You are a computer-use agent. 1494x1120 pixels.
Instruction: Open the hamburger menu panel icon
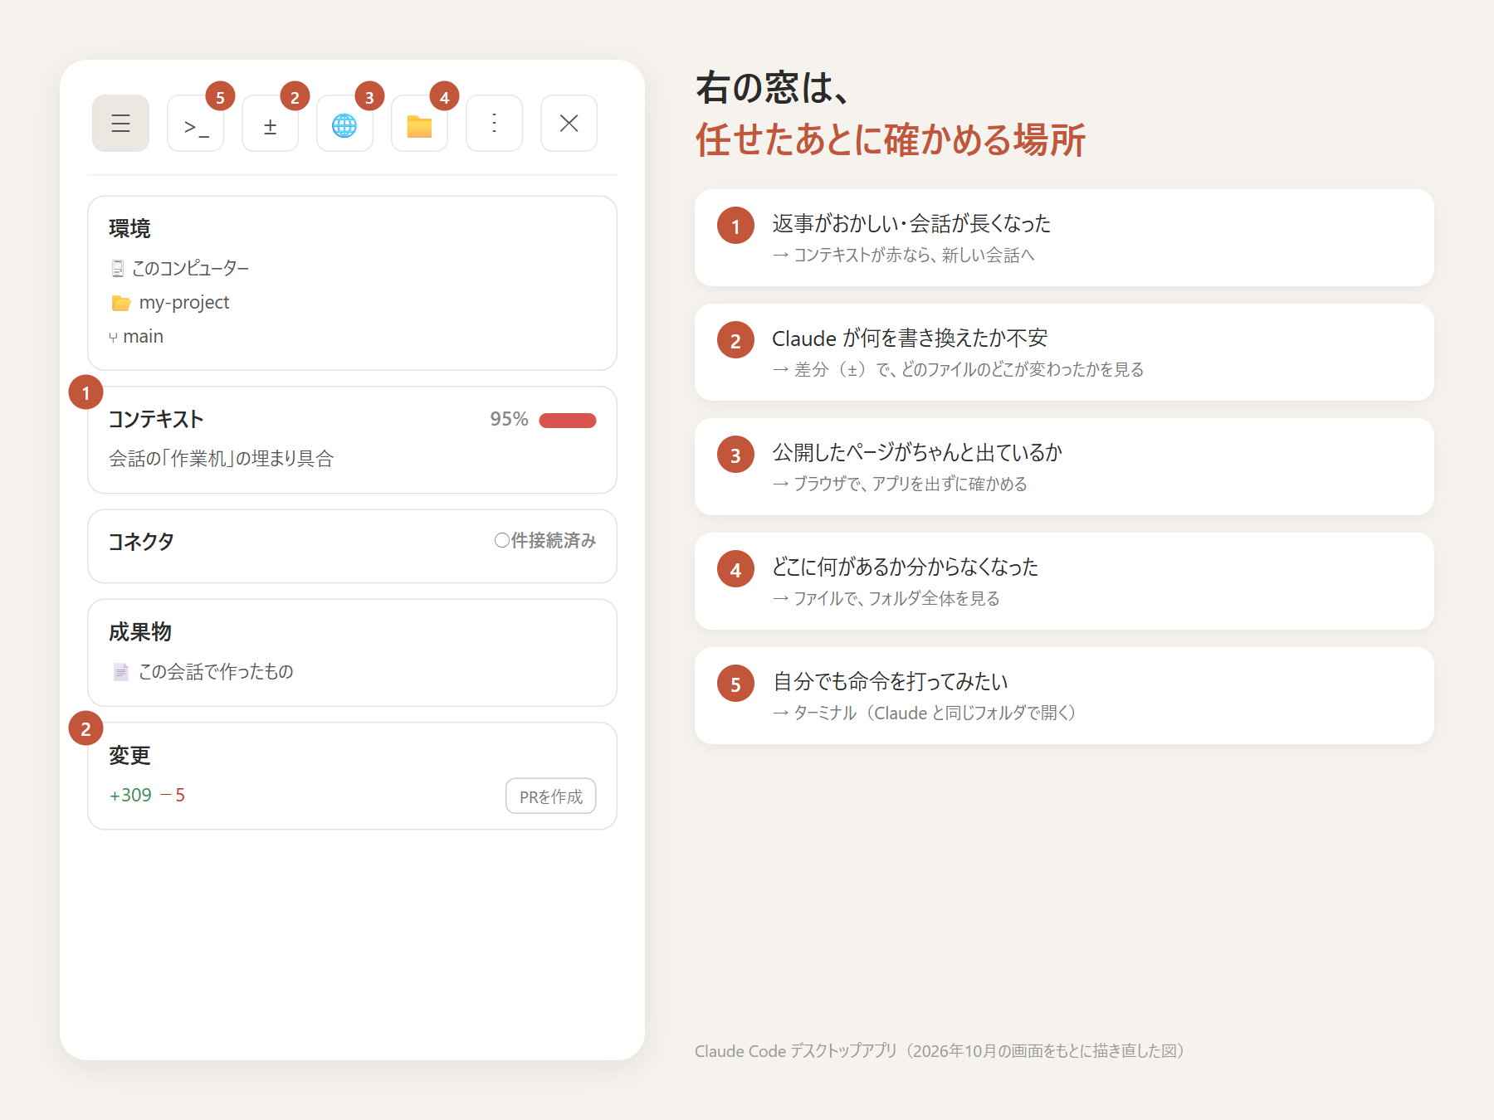pos(120,124)
